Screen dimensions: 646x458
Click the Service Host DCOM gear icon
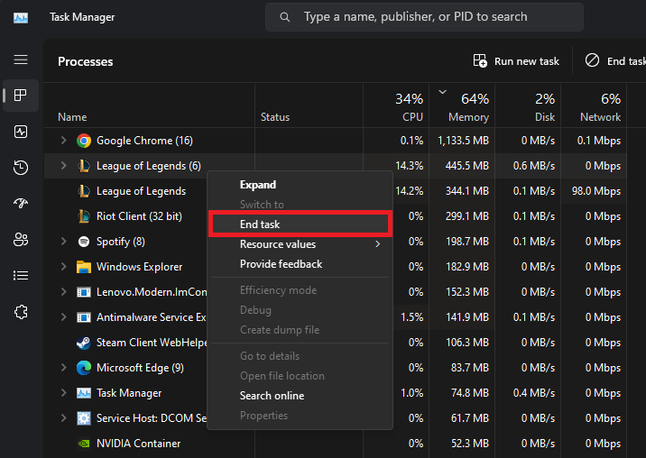tap(84, 418)
